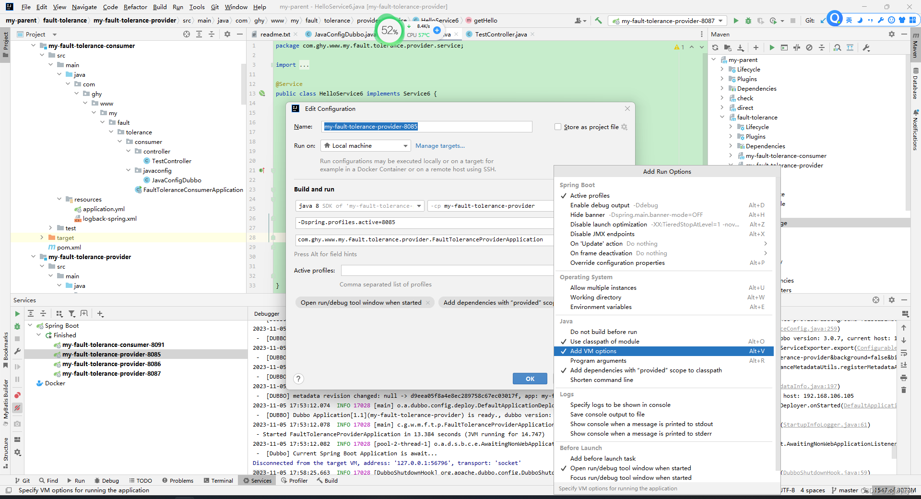The height and width of the screenshot is (499, 921).
Task: Filter services using the funnel icon
Action: tap(72, 313)
